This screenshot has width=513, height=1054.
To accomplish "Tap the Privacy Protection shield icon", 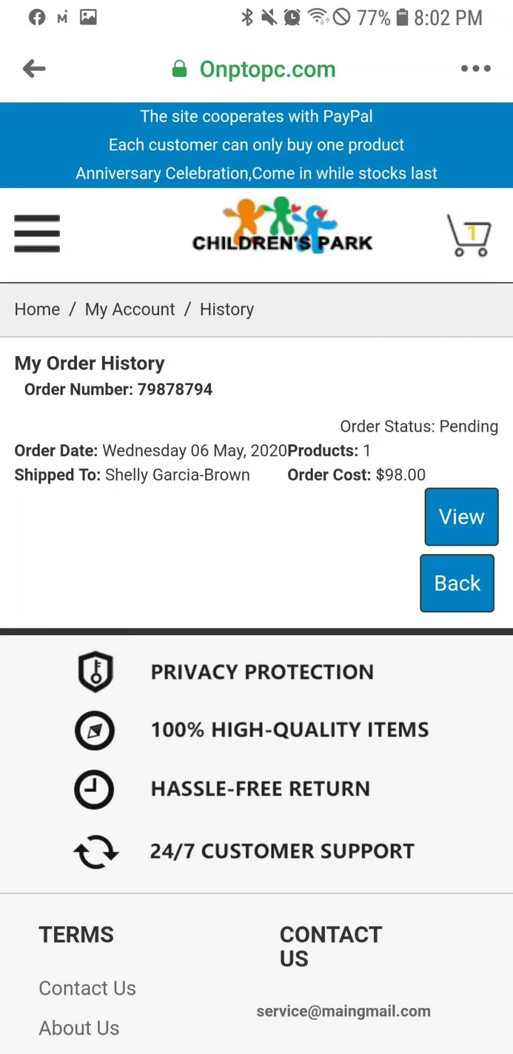I will click(x=95, y=671).
